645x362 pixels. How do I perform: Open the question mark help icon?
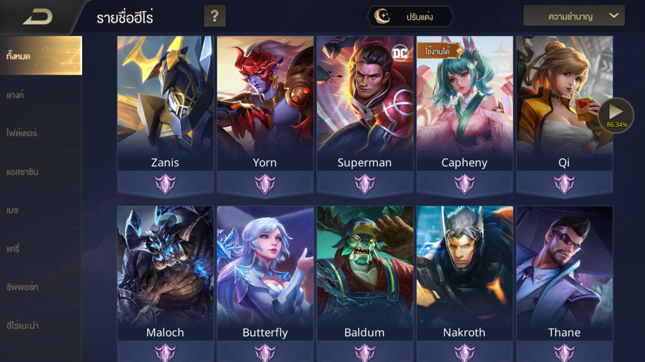(x=214, y=16)
